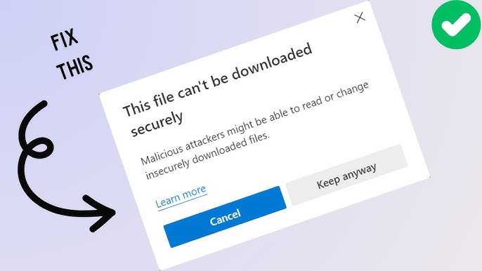The image size is (482, 271).
Task: Select the handwritten word THIS
Action: [x=75, y=67]
